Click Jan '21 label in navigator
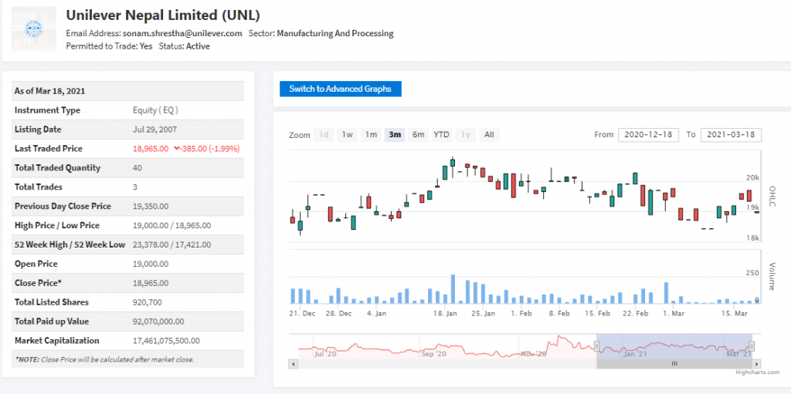Screen dimensions: 791x394 click(x=635, y=354)
